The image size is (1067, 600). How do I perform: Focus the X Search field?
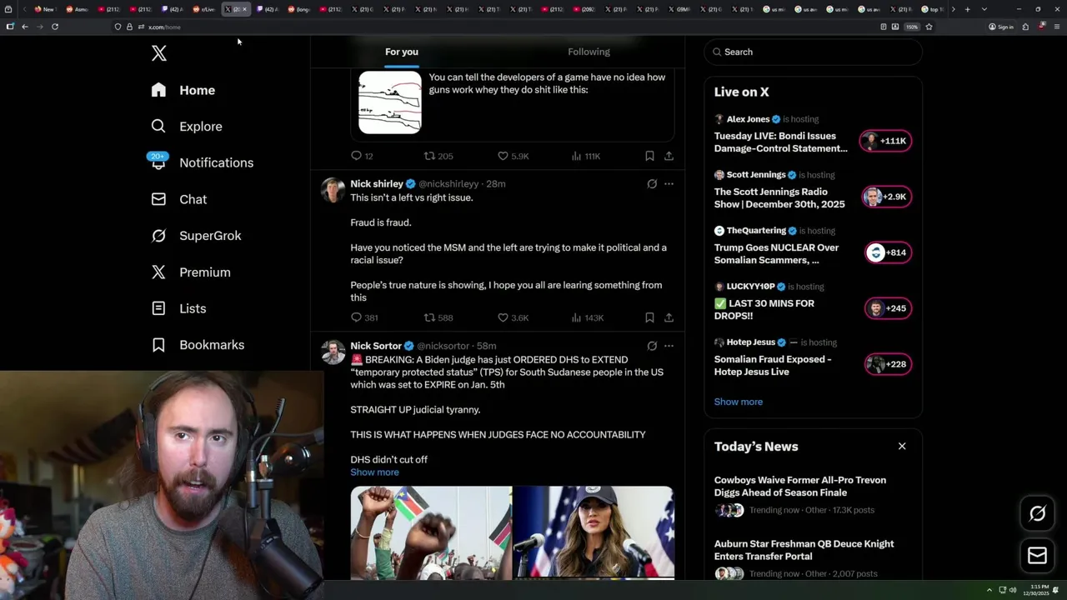click(x=813, y=52)
